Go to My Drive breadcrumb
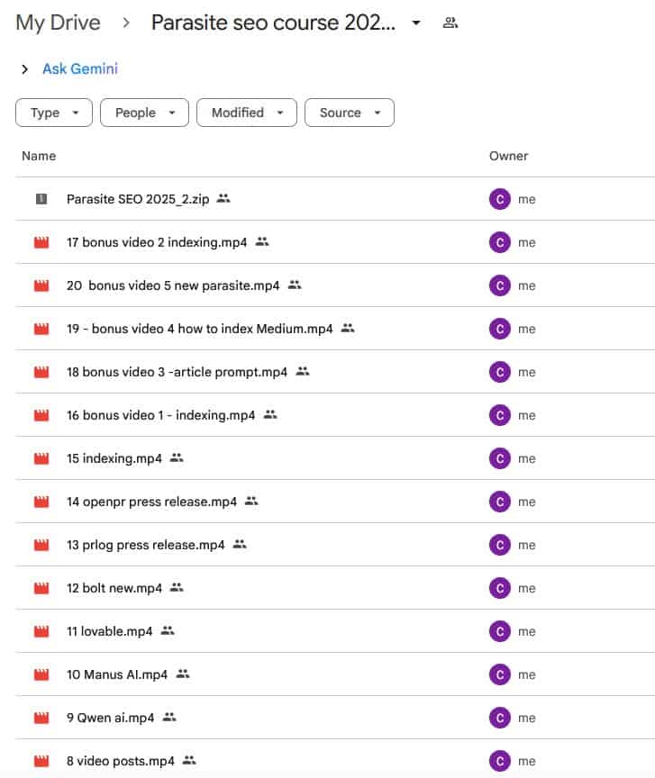Viewport: 655px width, 778px height. [58, 23]
